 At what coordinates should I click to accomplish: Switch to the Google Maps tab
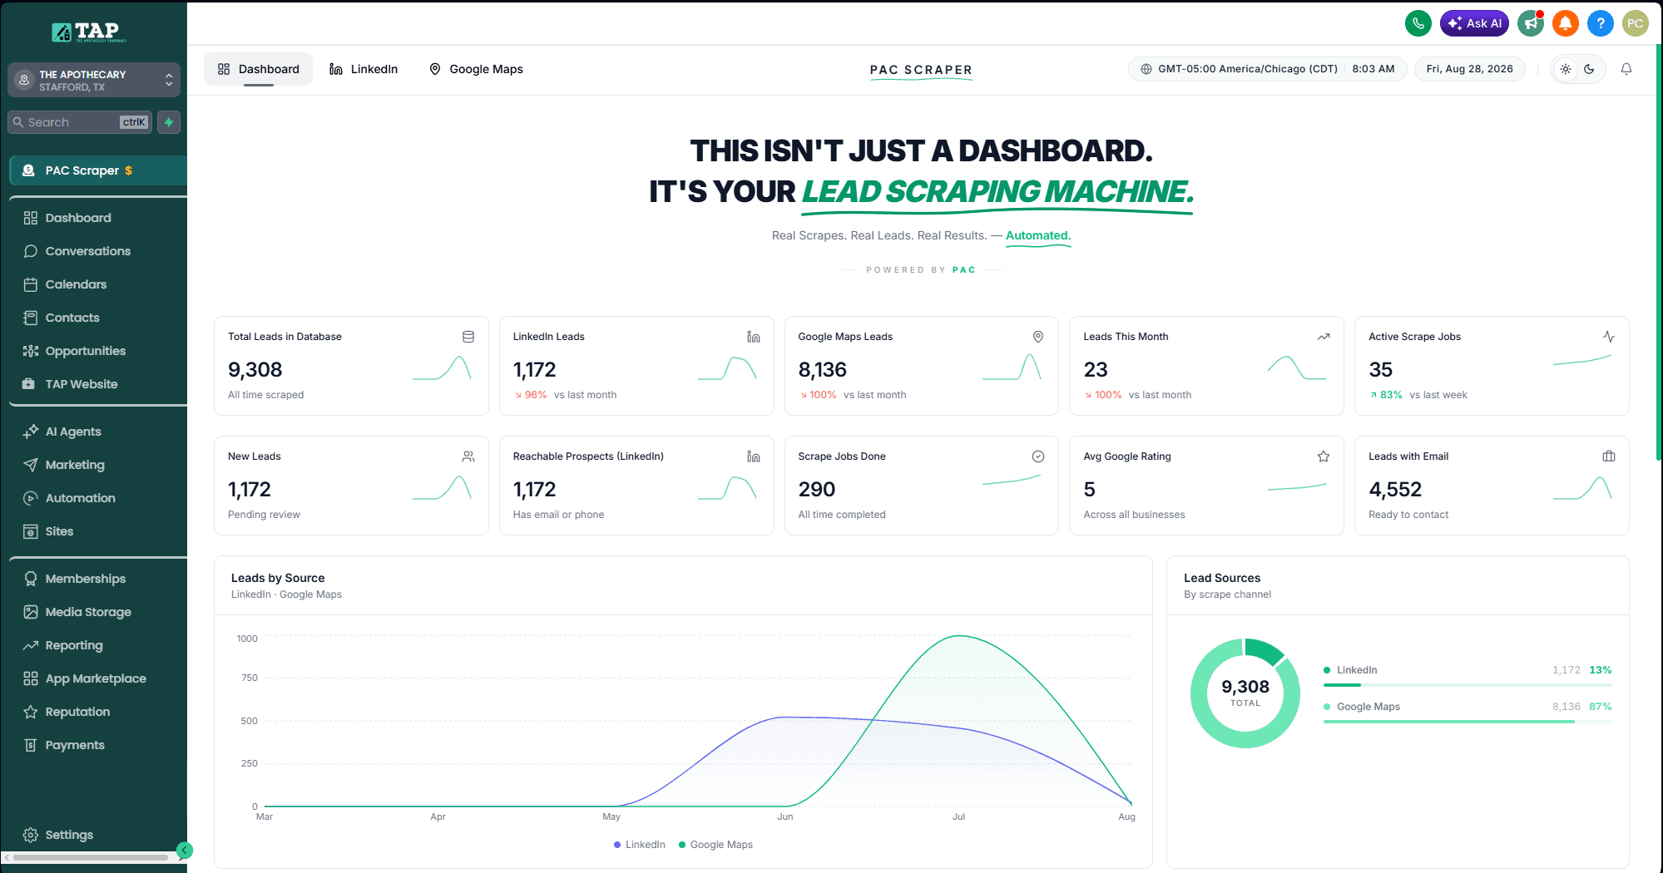coord(476,69)
